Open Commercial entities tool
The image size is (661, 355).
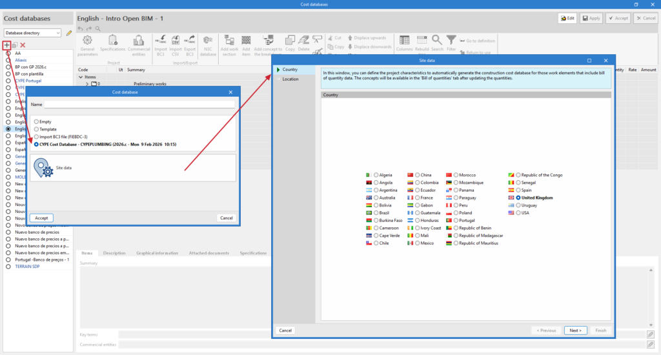point(138,45)
